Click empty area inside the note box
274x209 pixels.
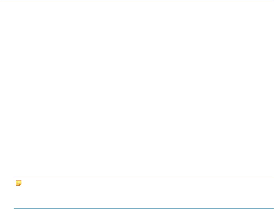[144, 193]
